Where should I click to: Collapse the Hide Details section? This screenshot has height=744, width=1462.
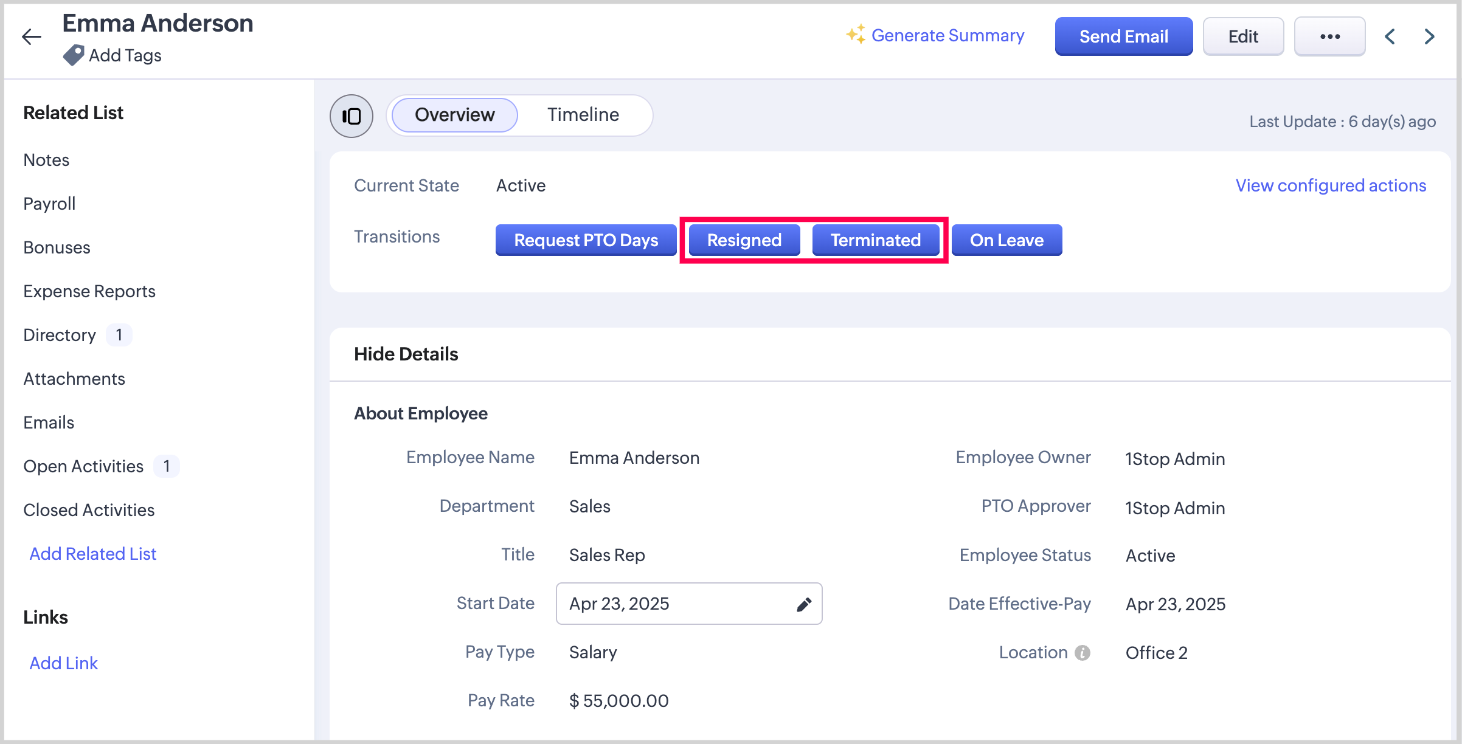pos(406,354)
